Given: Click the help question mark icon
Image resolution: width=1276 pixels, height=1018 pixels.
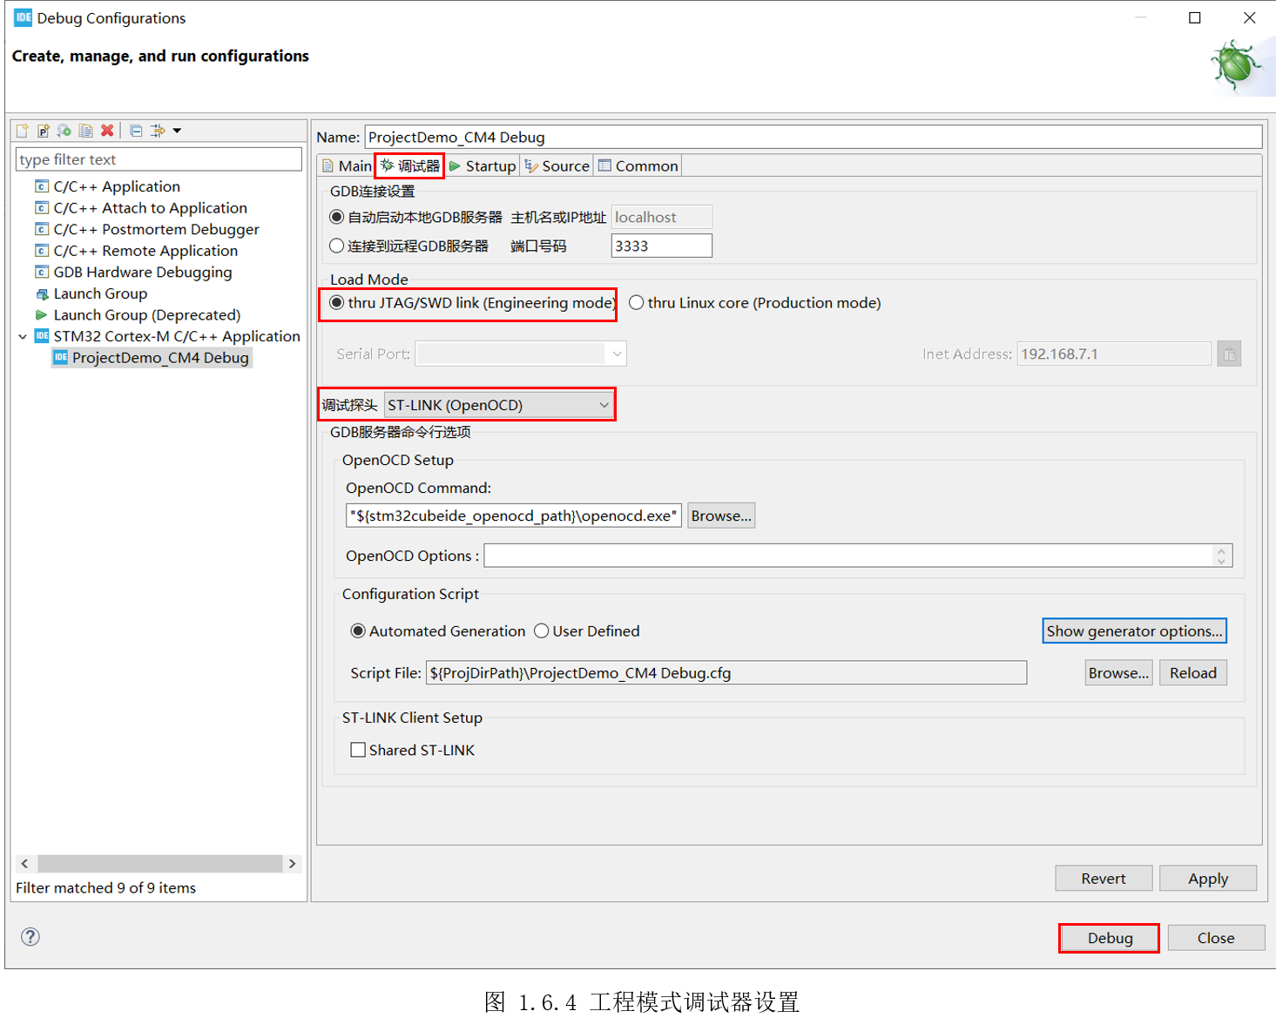Looking at the screenshot, I should point(30,936).
